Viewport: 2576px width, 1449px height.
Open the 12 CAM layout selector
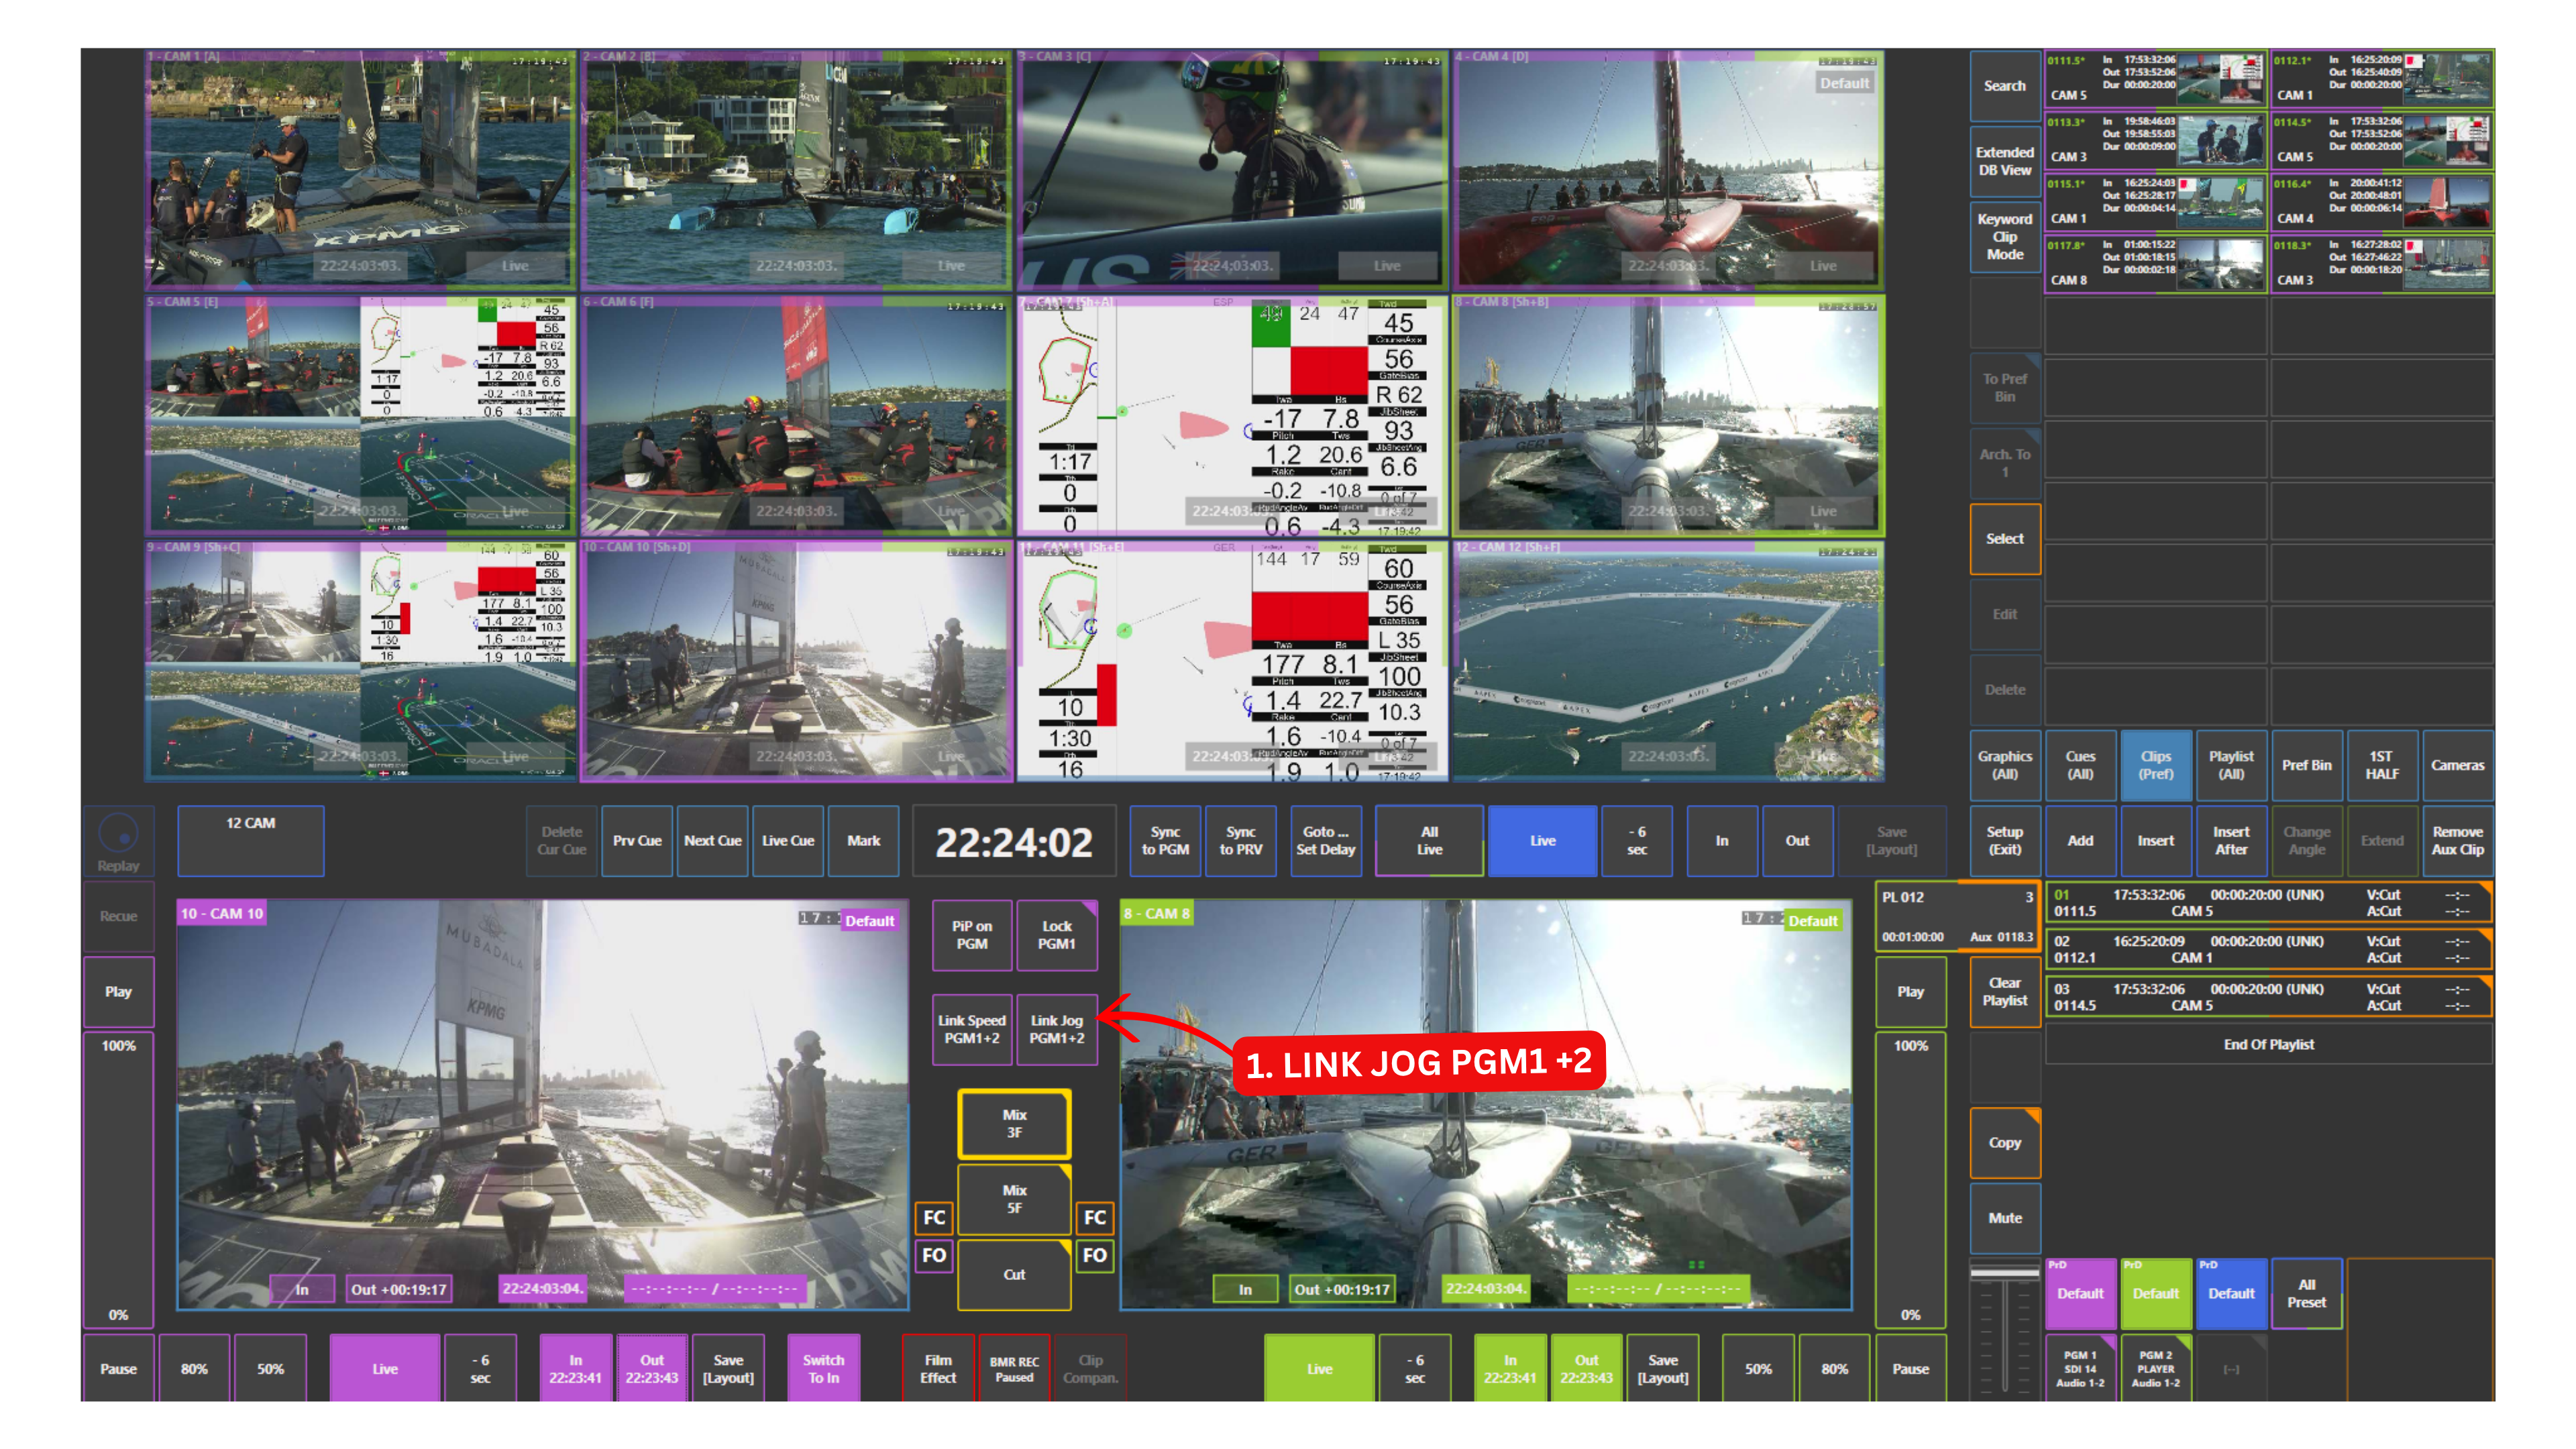tap(250, 840)
